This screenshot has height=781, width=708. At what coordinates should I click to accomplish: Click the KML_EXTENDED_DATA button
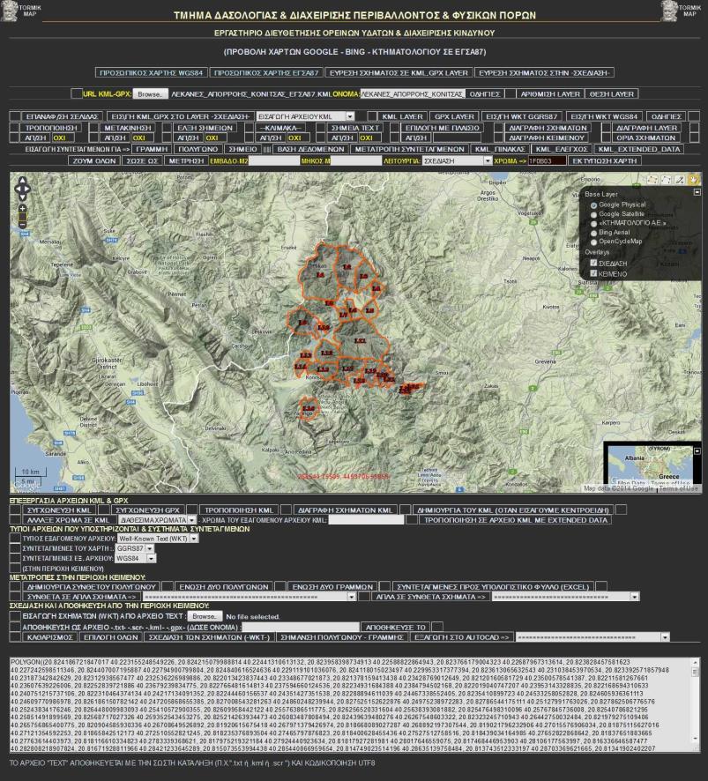coord(639,149)
